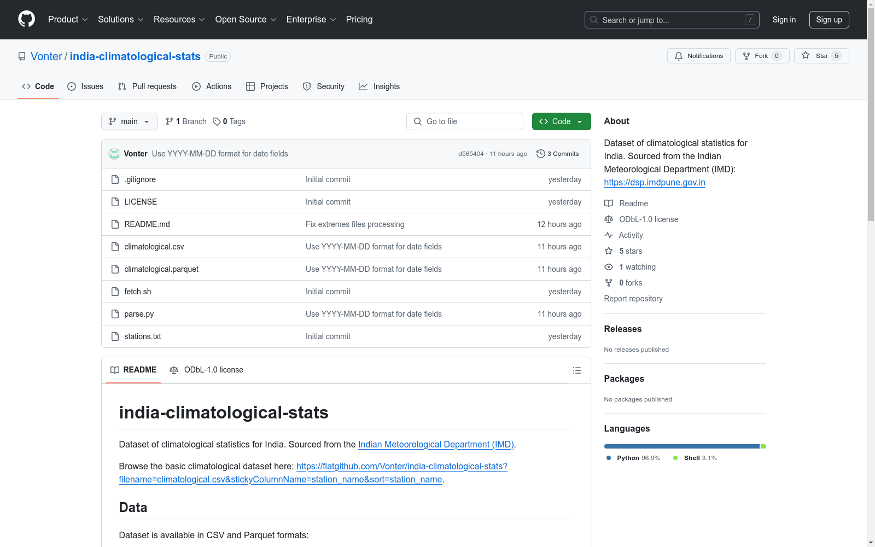
Task: Click the Sign up button
Action: pyautogui.click(x=829, y=20)
